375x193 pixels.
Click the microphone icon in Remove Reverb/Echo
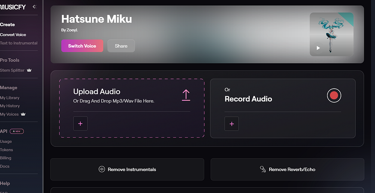(263, 169)
